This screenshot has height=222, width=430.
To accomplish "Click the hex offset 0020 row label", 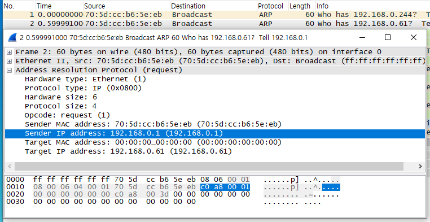I will click(x=15, y=195).
